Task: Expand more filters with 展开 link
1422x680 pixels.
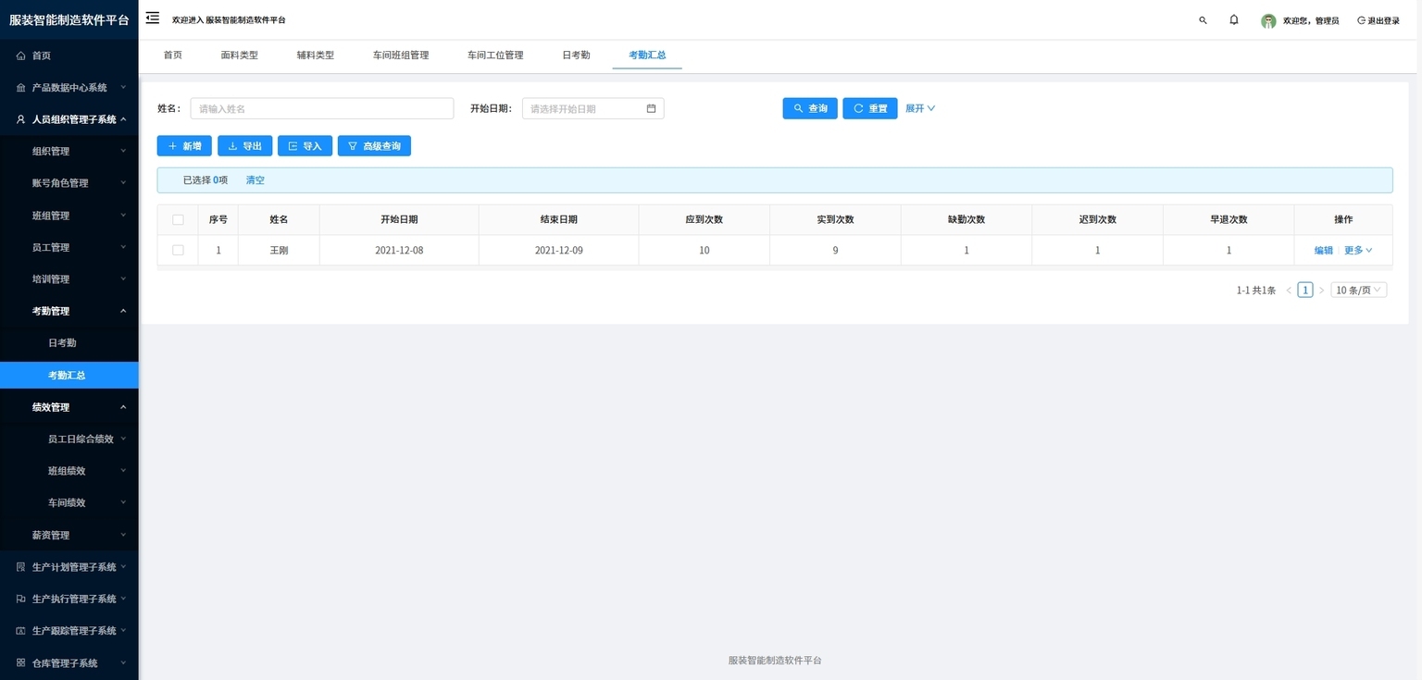Action: tap(920, 108)
